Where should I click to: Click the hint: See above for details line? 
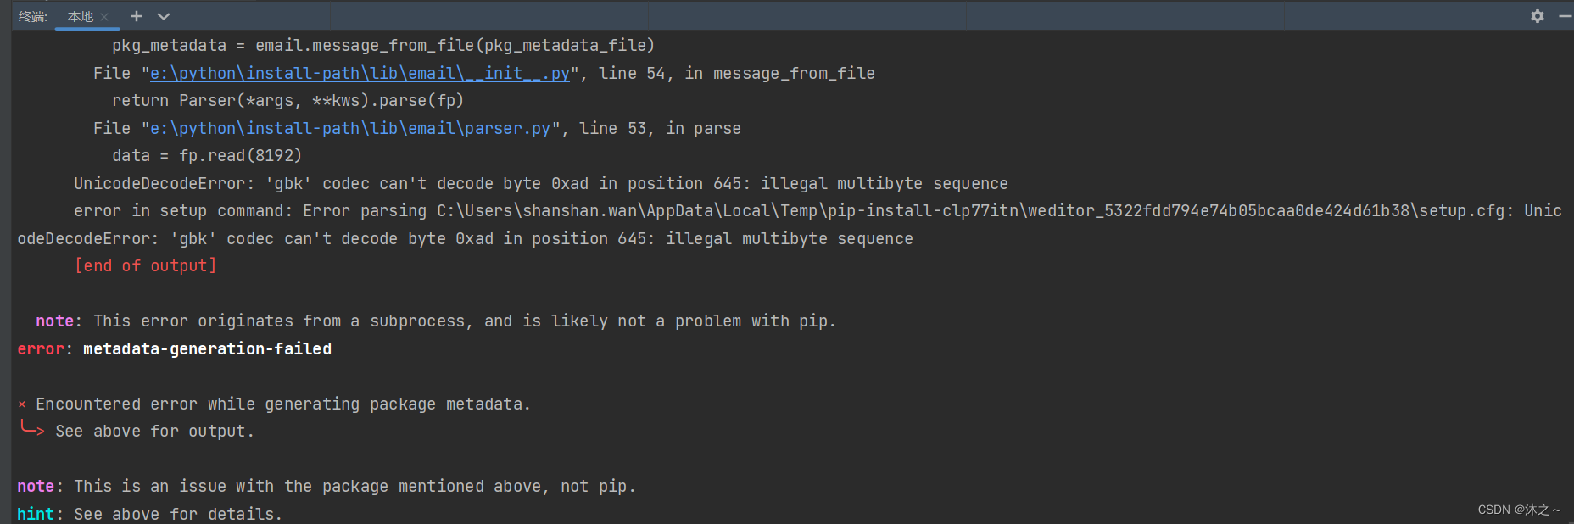tap(148, 514)
